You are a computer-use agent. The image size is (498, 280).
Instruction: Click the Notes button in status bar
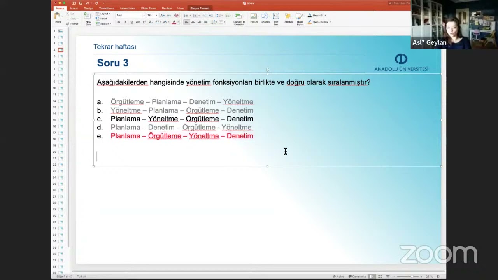click(338, 276)
